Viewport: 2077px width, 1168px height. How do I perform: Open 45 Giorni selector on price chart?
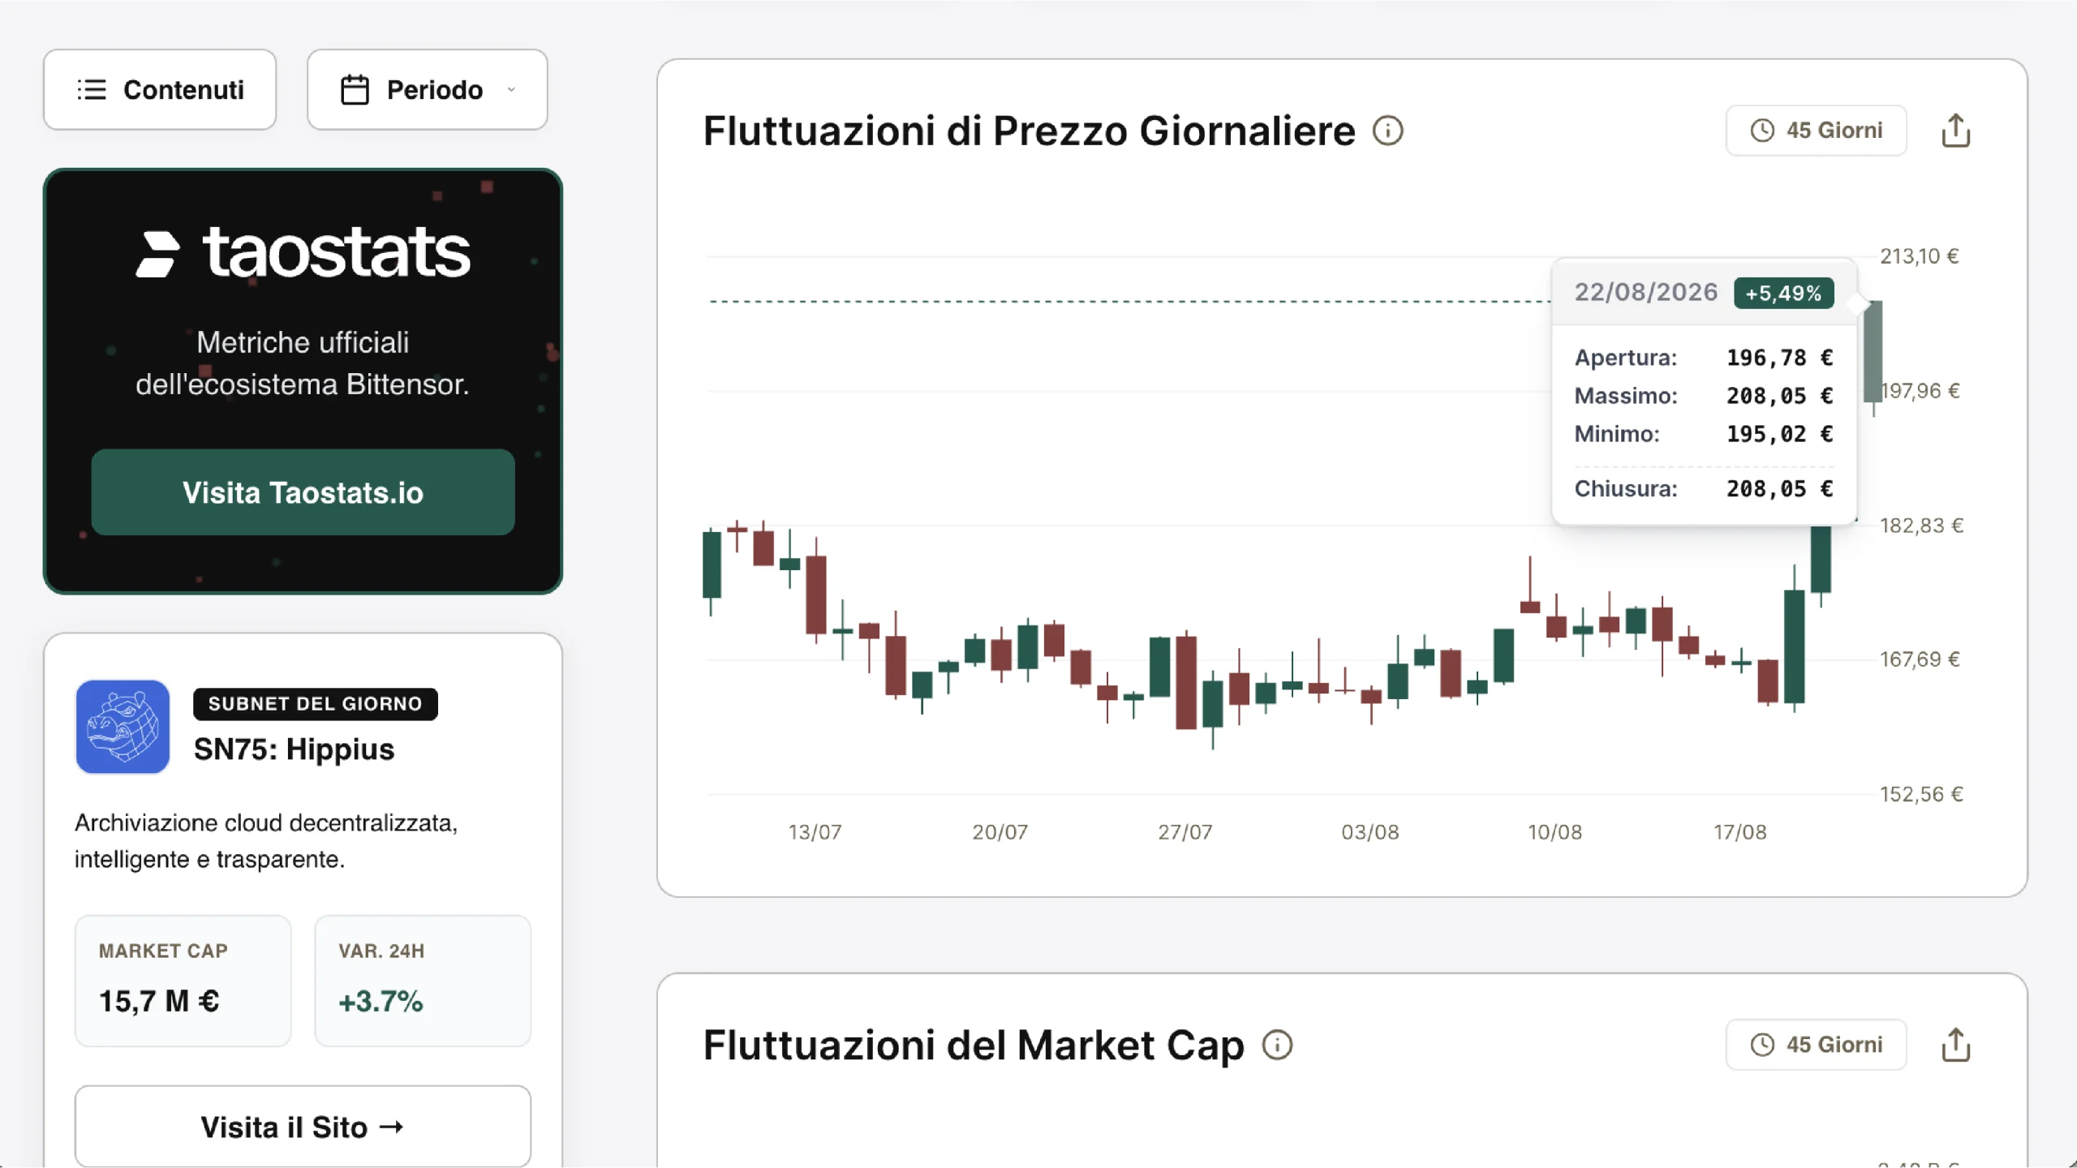tap(1816, 131)
